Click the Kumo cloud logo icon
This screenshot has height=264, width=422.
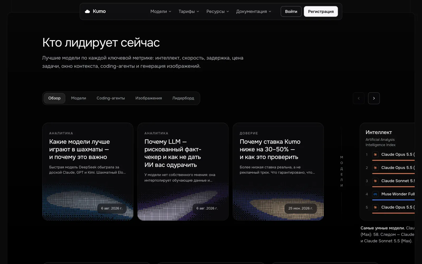pyautogui.click(x=87, y=11)
